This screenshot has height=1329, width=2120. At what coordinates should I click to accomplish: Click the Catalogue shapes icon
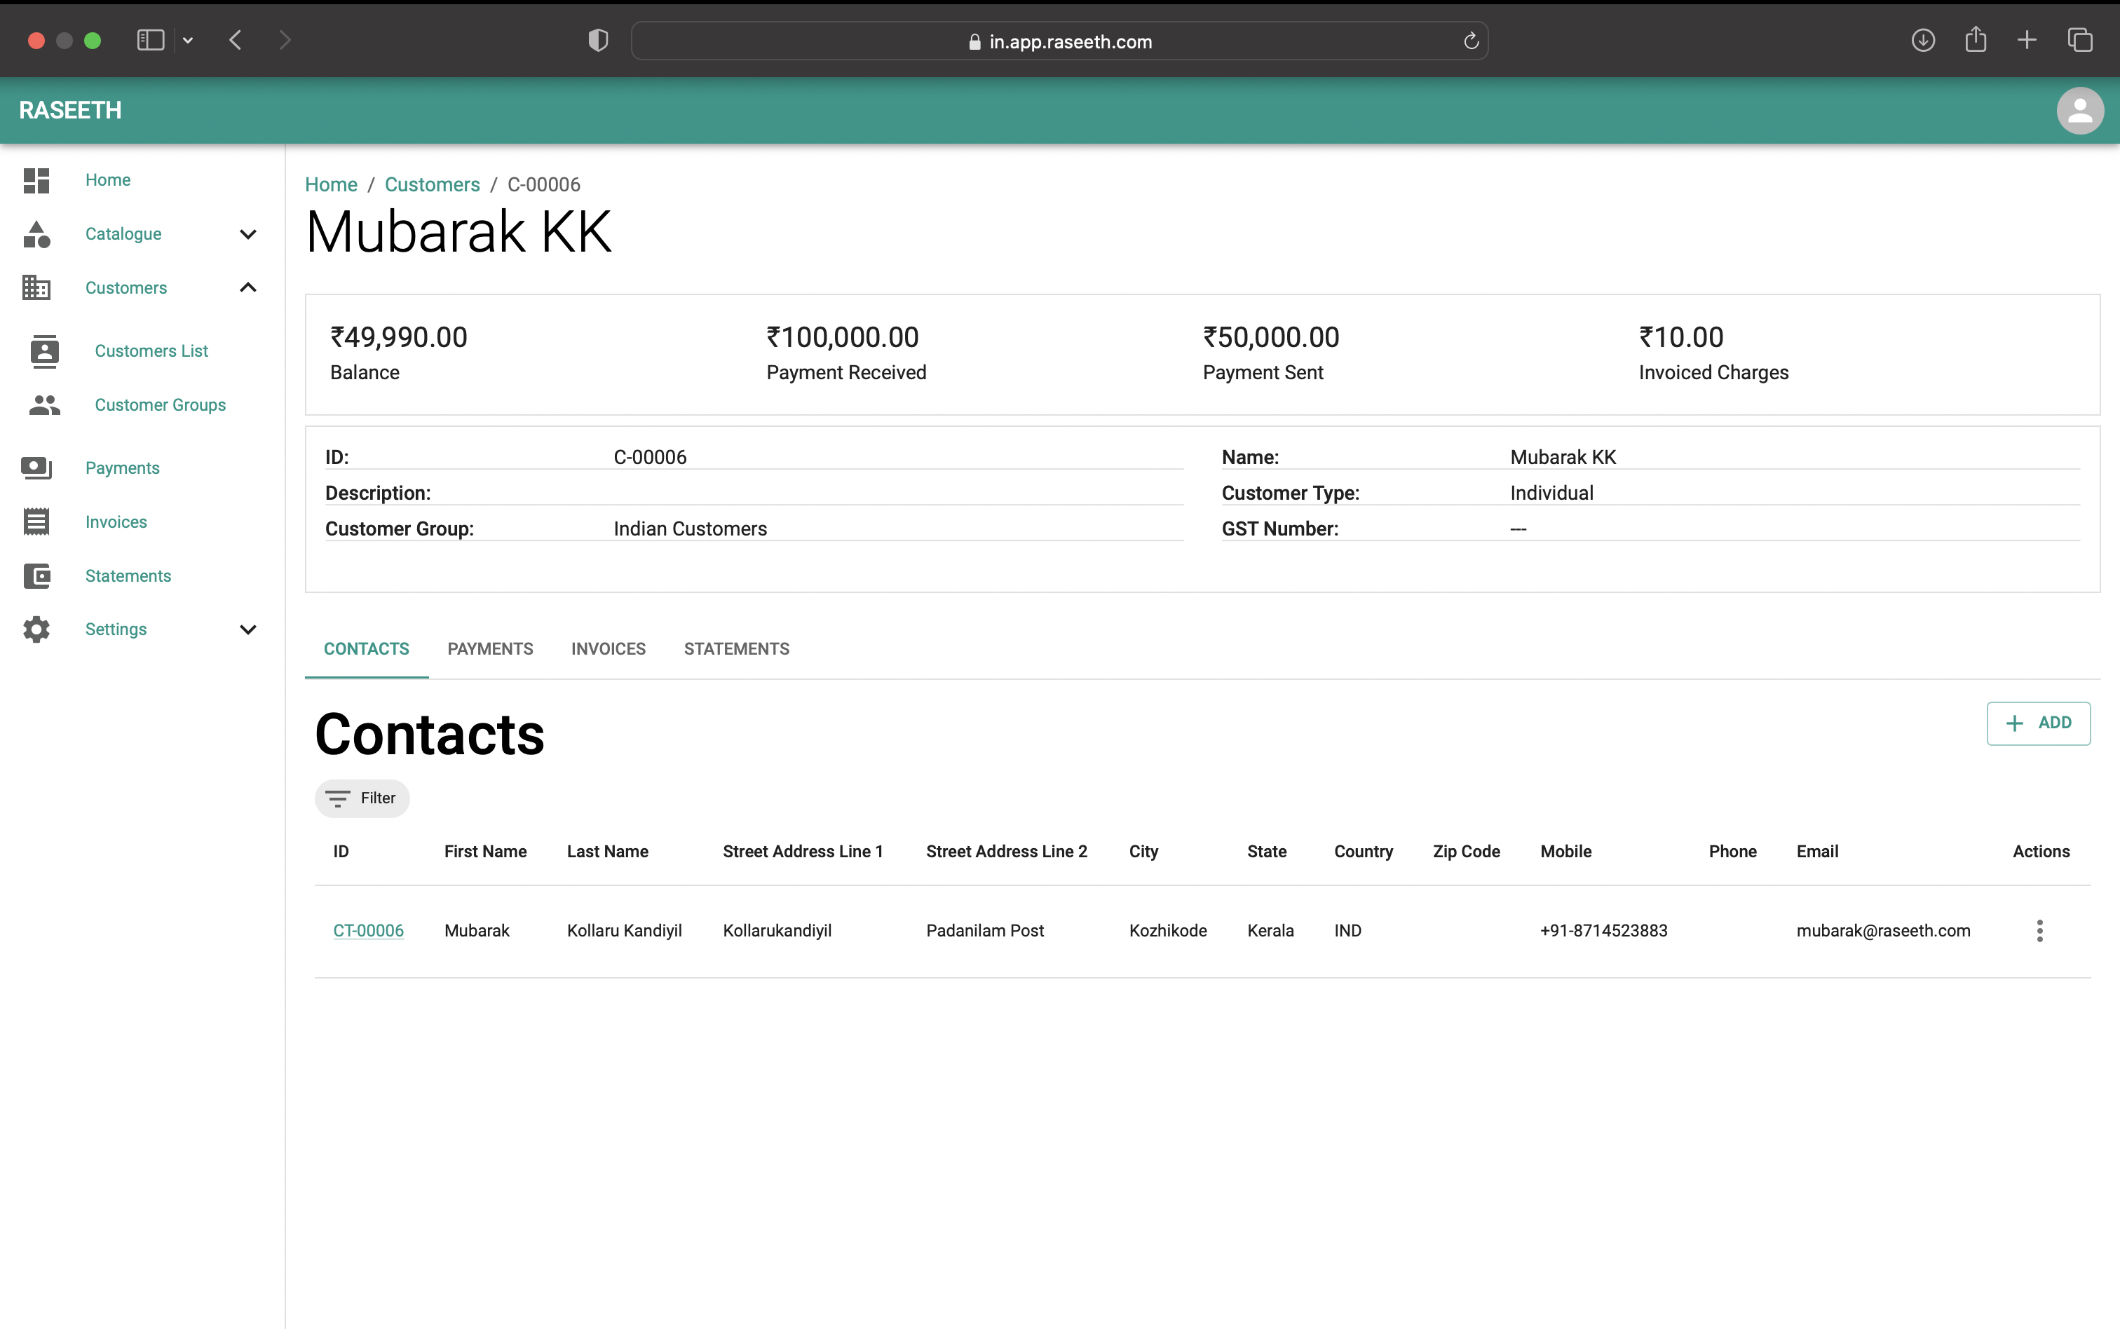point(36,234)
